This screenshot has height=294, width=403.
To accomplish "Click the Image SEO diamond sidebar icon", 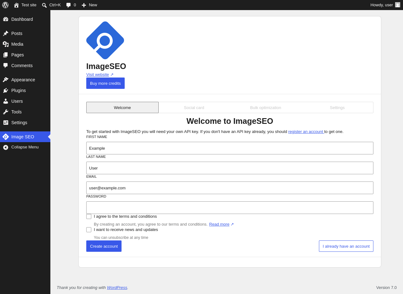I will pyautogui.click(x=6, y=137).
